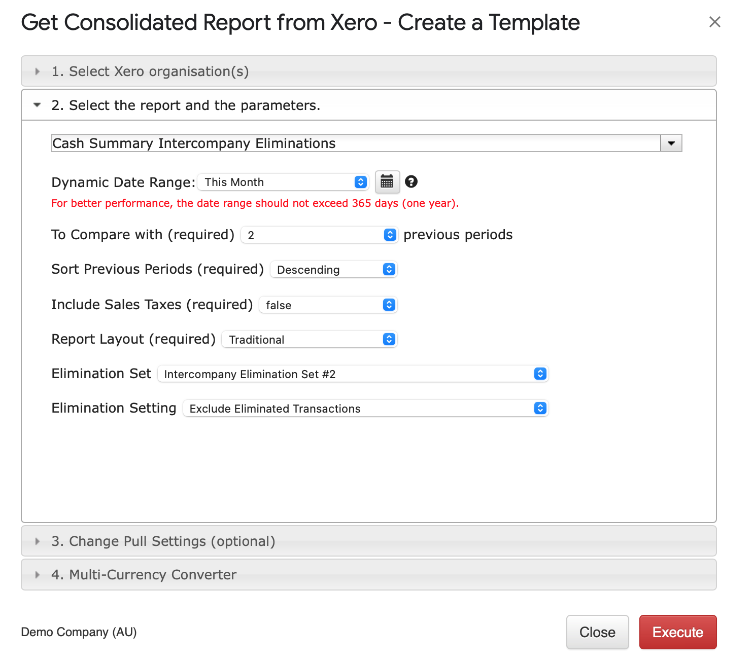Open the calendar date picker icon
This screenshot has width=754, height=663.
point(387,182)
